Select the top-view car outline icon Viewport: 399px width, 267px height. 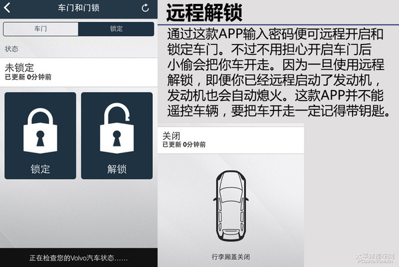pos(231,206)
